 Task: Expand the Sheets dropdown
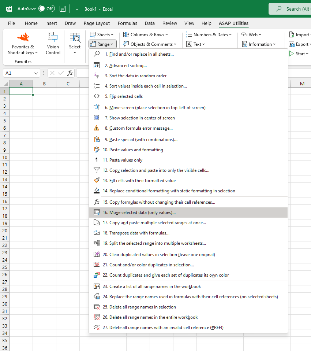102,35
